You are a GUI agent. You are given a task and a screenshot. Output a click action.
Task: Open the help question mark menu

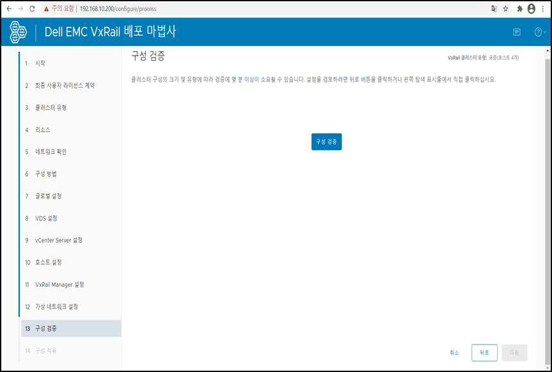coord(540,32)
